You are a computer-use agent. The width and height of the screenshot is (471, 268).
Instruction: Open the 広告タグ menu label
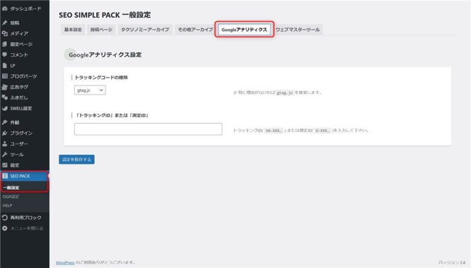tap(19, 87)
